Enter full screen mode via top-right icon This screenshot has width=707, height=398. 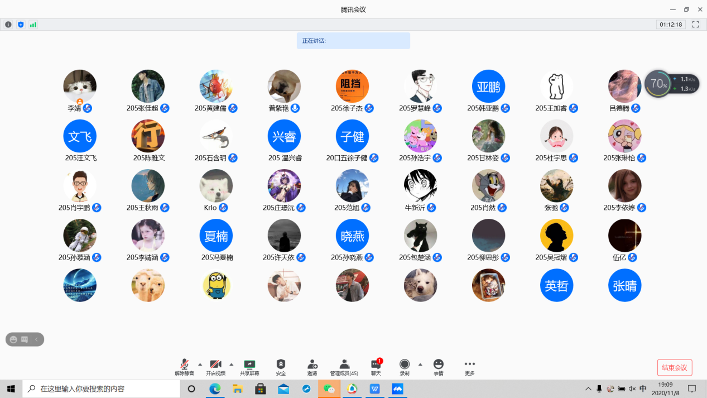pos(695,25)
